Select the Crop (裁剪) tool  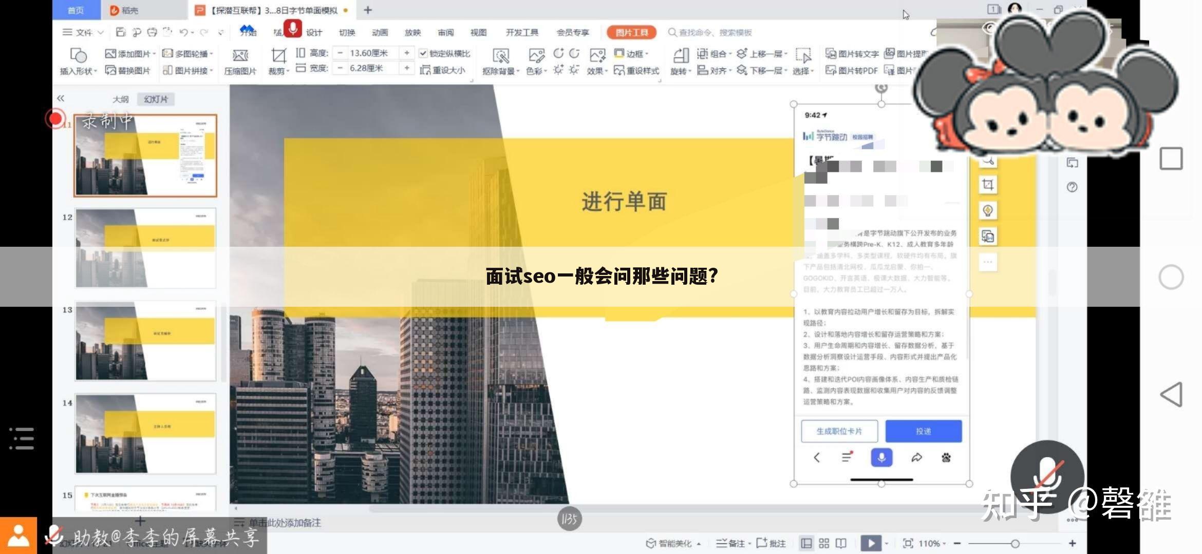[278, 55]
